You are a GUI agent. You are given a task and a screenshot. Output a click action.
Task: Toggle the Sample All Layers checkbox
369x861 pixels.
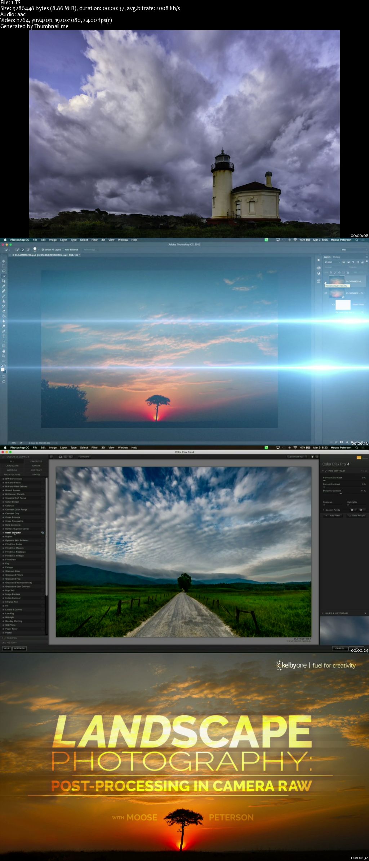[x=43, y=250]
